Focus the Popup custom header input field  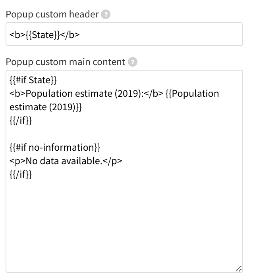pos(124,34)
